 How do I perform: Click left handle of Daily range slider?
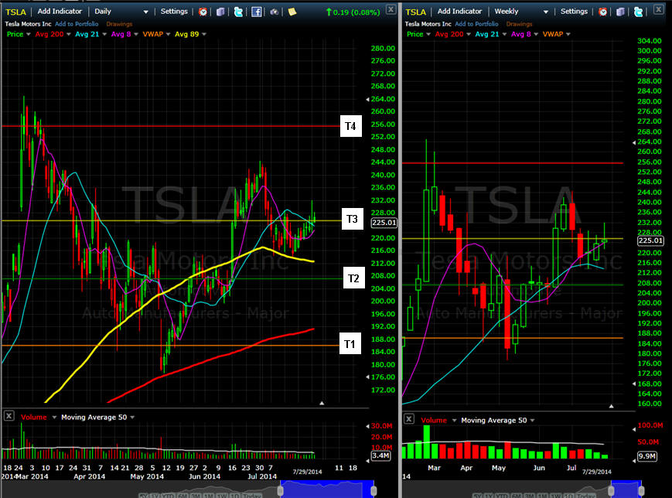[280, 490]
